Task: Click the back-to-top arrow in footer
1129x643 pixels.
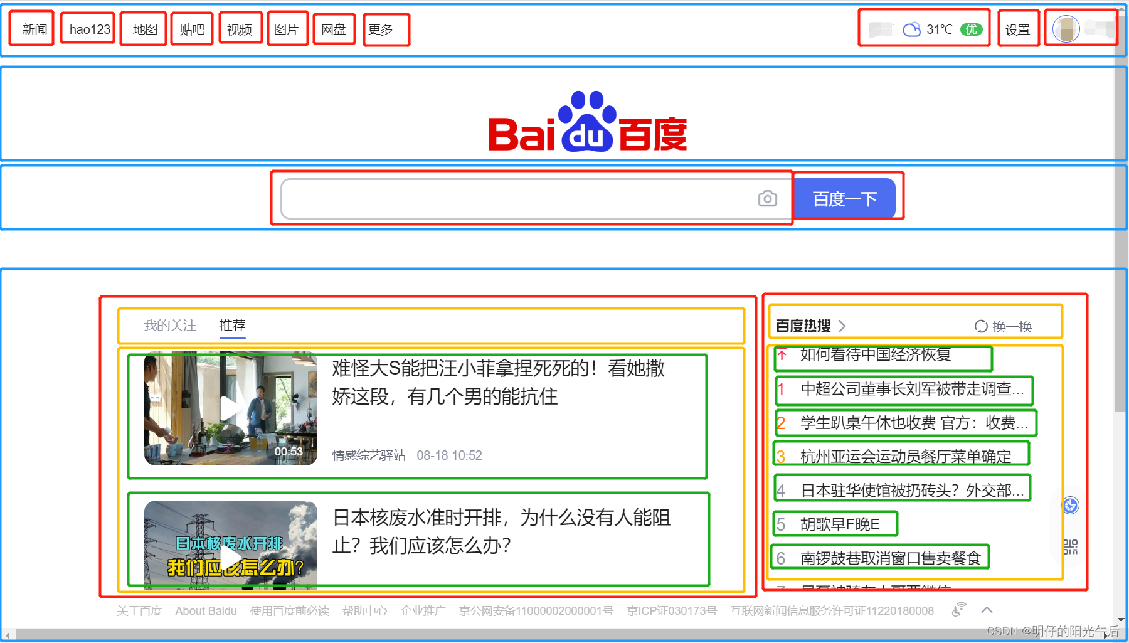Action: point(987,610)
